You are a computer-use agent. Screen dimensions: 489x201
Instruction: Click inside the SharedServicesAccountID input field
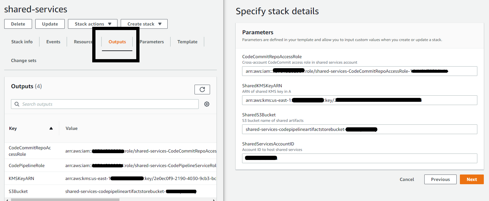pos(359,158)
